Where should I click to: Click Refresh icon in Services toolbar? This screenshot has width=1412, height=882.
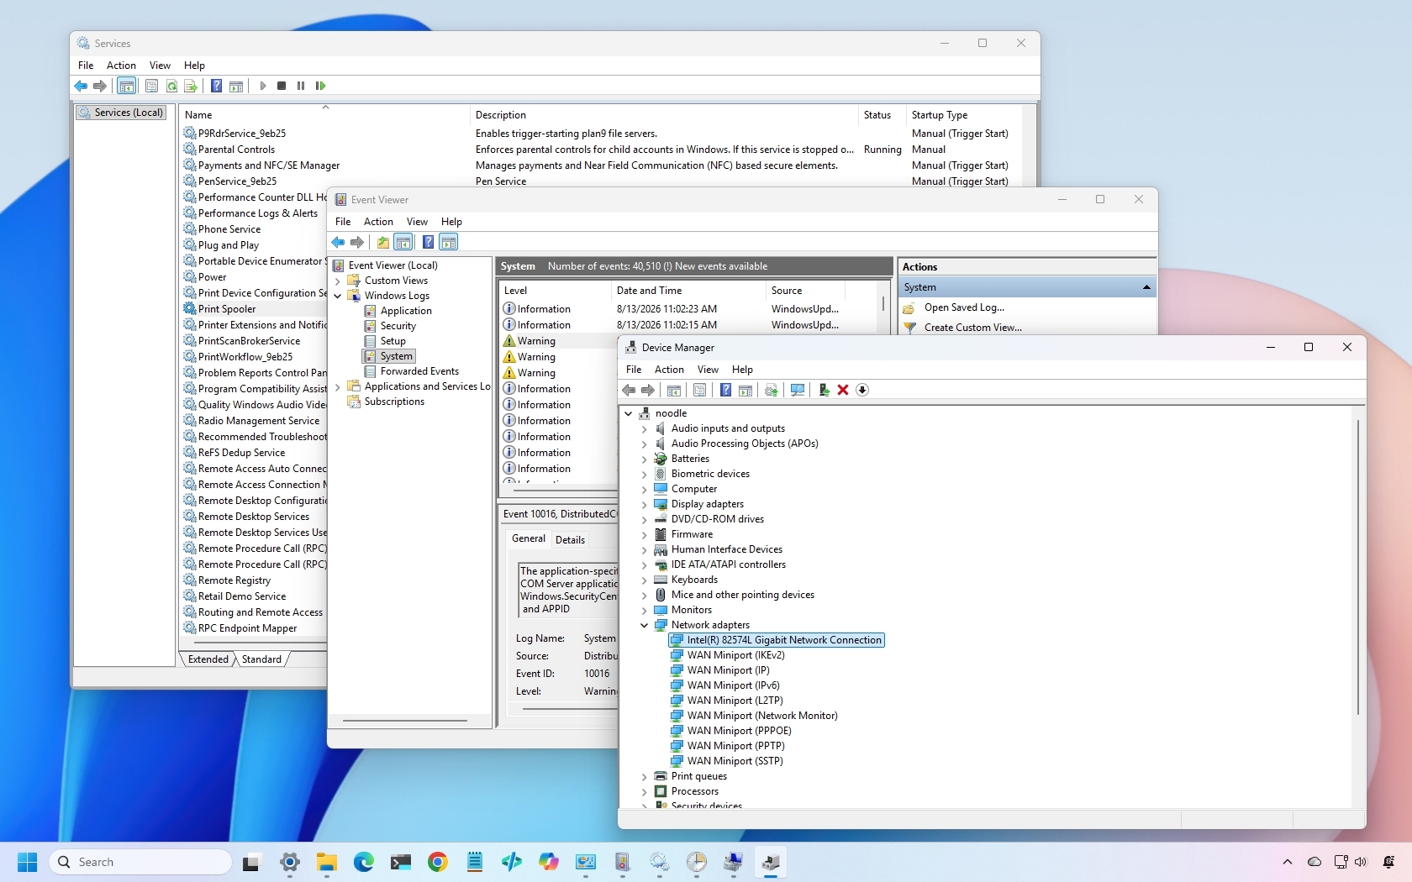(x=171, y=86)
